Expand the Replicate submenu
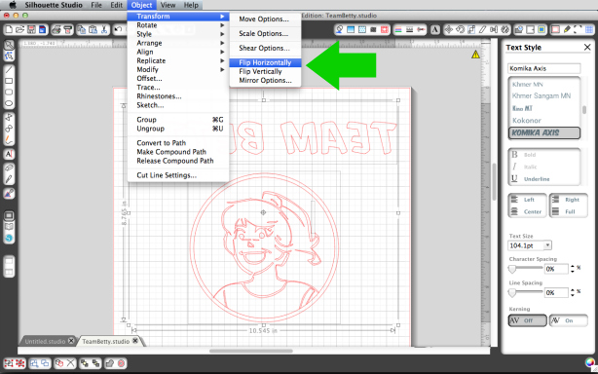598x374 pixels. tap(178, 60)
